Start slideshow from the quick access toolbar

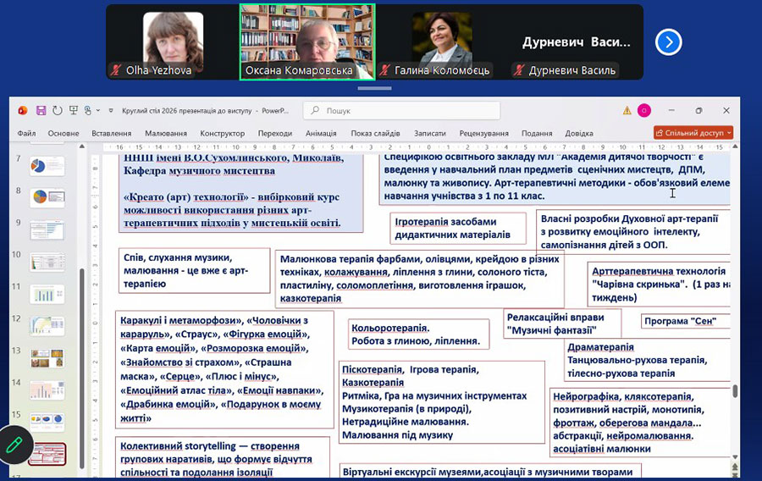(75, 110)
